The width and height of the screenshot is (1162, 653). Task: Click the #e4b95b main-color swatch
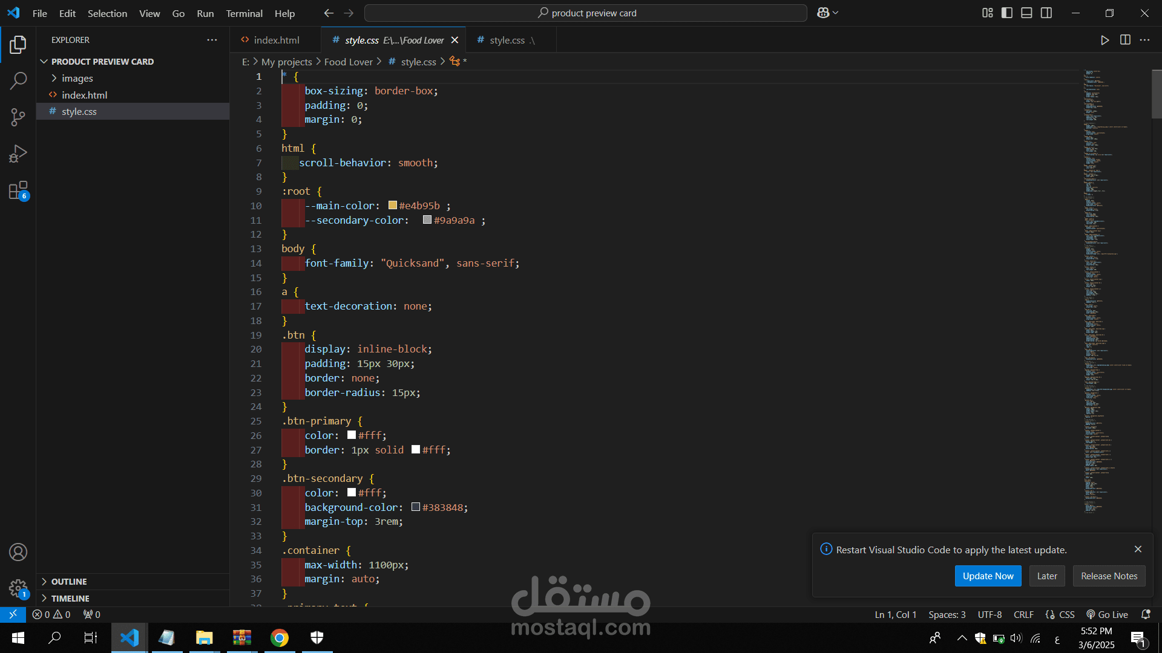click(x=393, y=206)
